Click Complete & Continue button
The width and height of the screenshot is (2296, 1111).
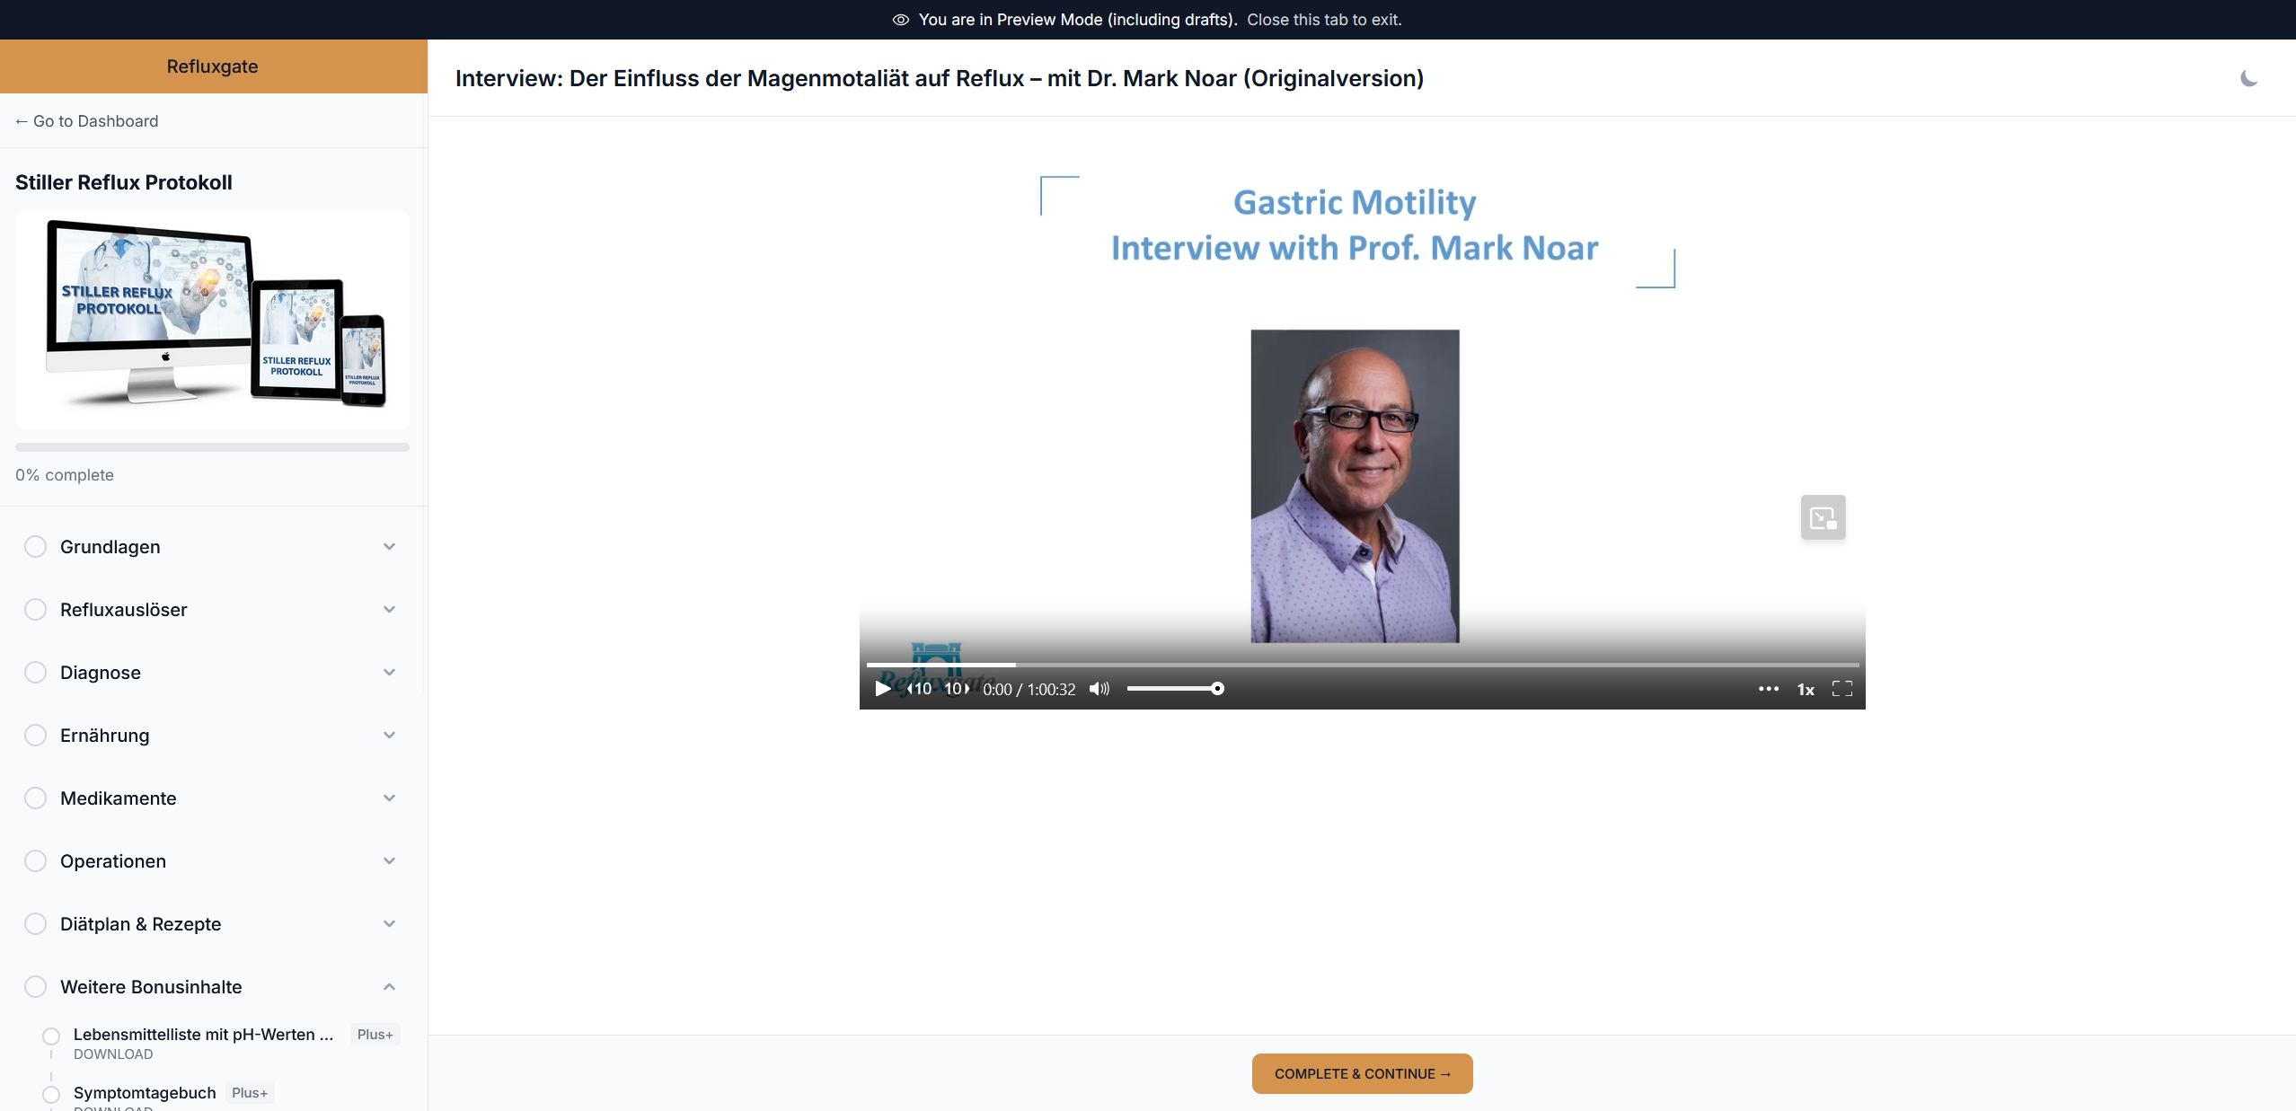pos(1362,1073)
